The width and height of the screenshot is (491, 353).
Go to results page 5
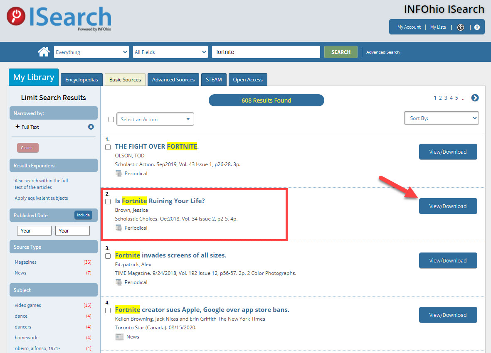tap(456, 98)
